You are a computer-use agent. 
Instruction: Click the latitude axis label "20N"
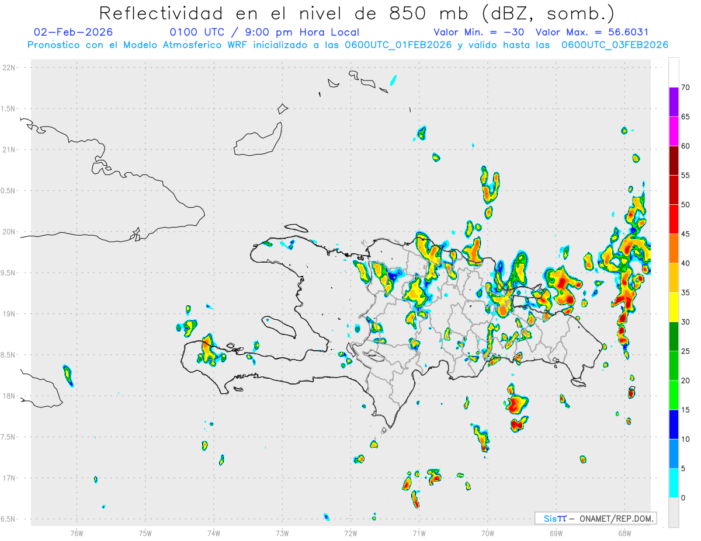coord(10,232)
